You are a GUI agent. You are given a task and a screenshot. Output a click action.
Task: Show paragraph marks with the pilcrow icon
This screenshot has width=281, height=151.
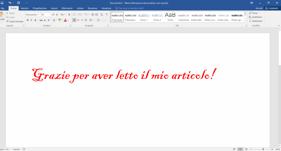click(107, 15)
